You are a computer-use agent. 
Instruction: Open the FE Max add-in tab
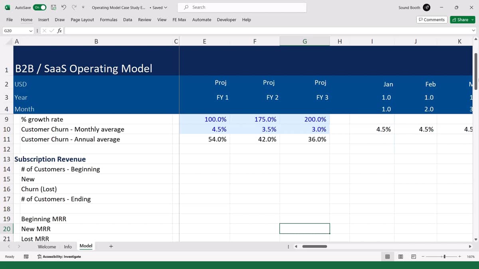tap(179, 20)
